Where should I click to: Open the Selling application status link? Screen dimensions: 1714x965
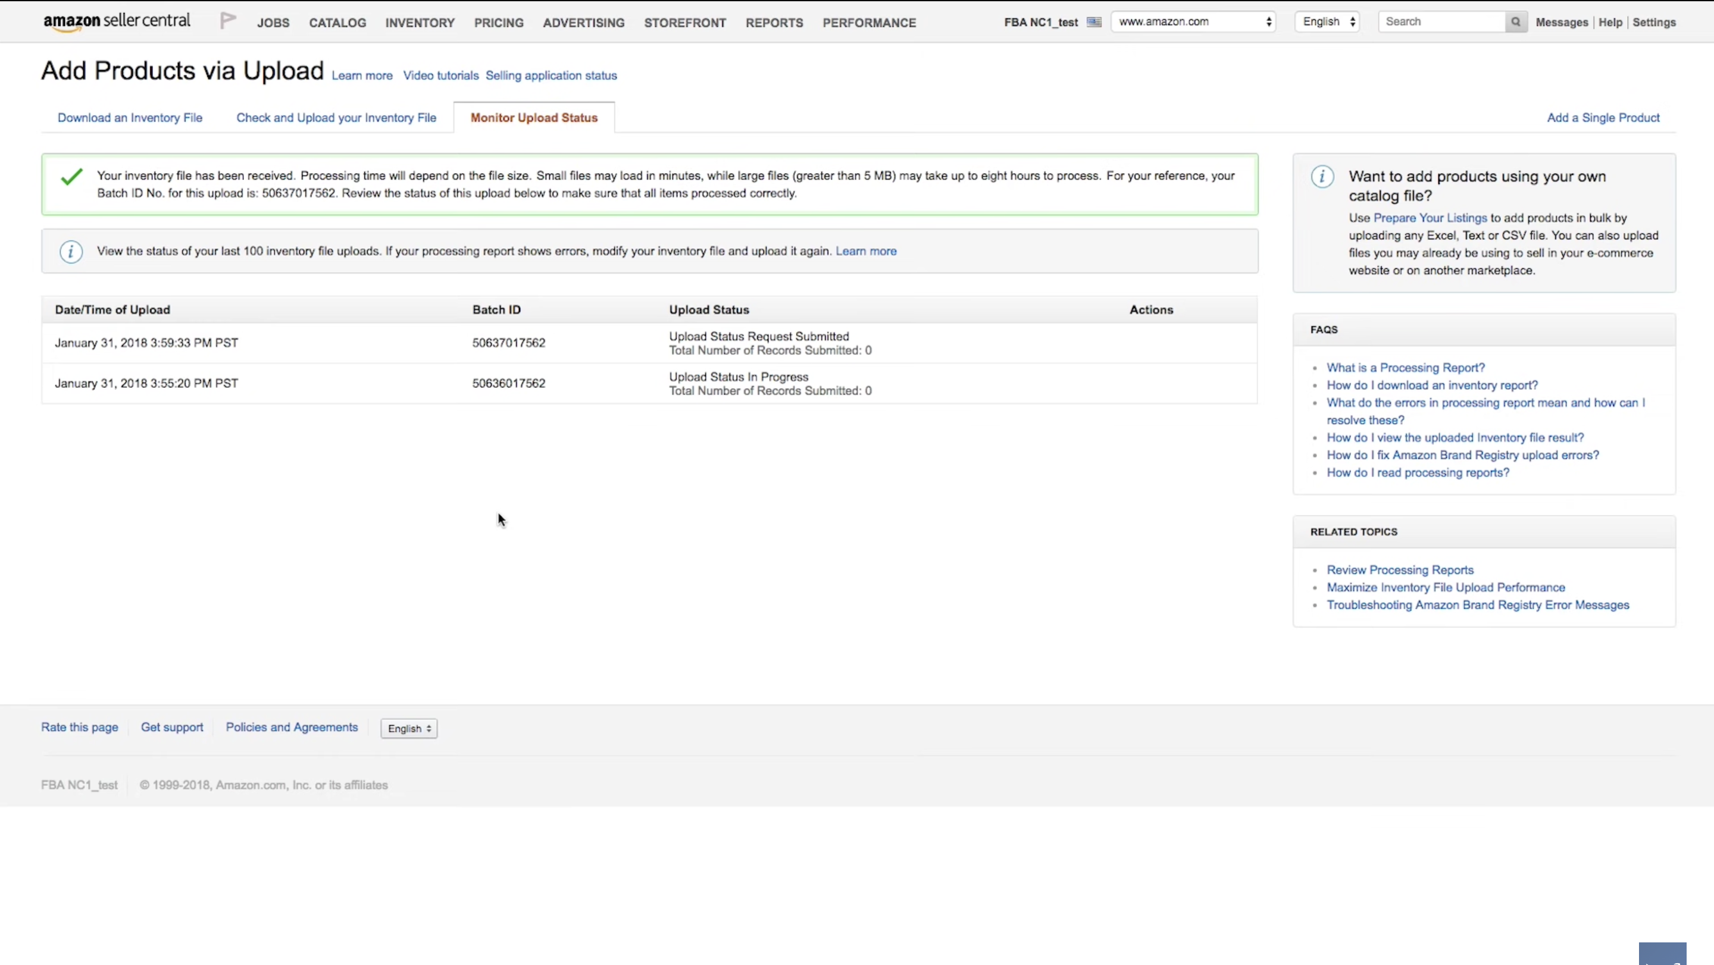point(551,76)
